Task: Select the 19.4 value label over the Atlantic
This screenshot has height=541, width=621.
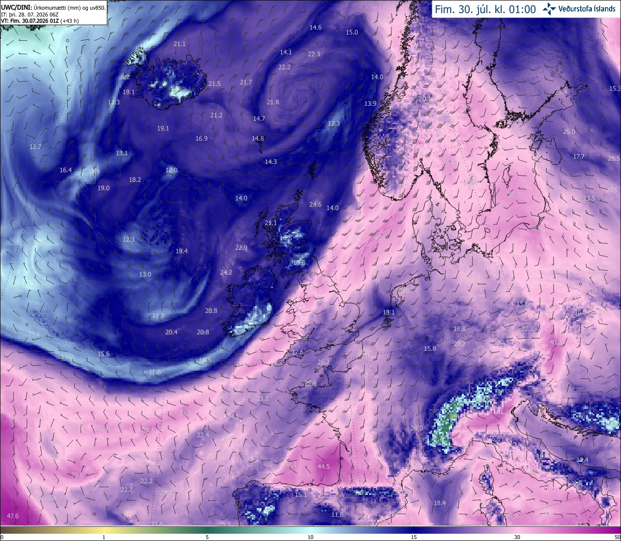Action: click(x=181, y=251)
